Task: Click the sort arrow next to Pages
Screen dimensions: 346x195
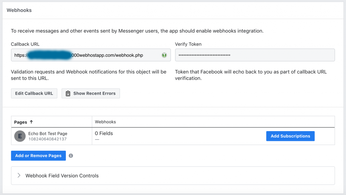Action: (x=31, y=122)
